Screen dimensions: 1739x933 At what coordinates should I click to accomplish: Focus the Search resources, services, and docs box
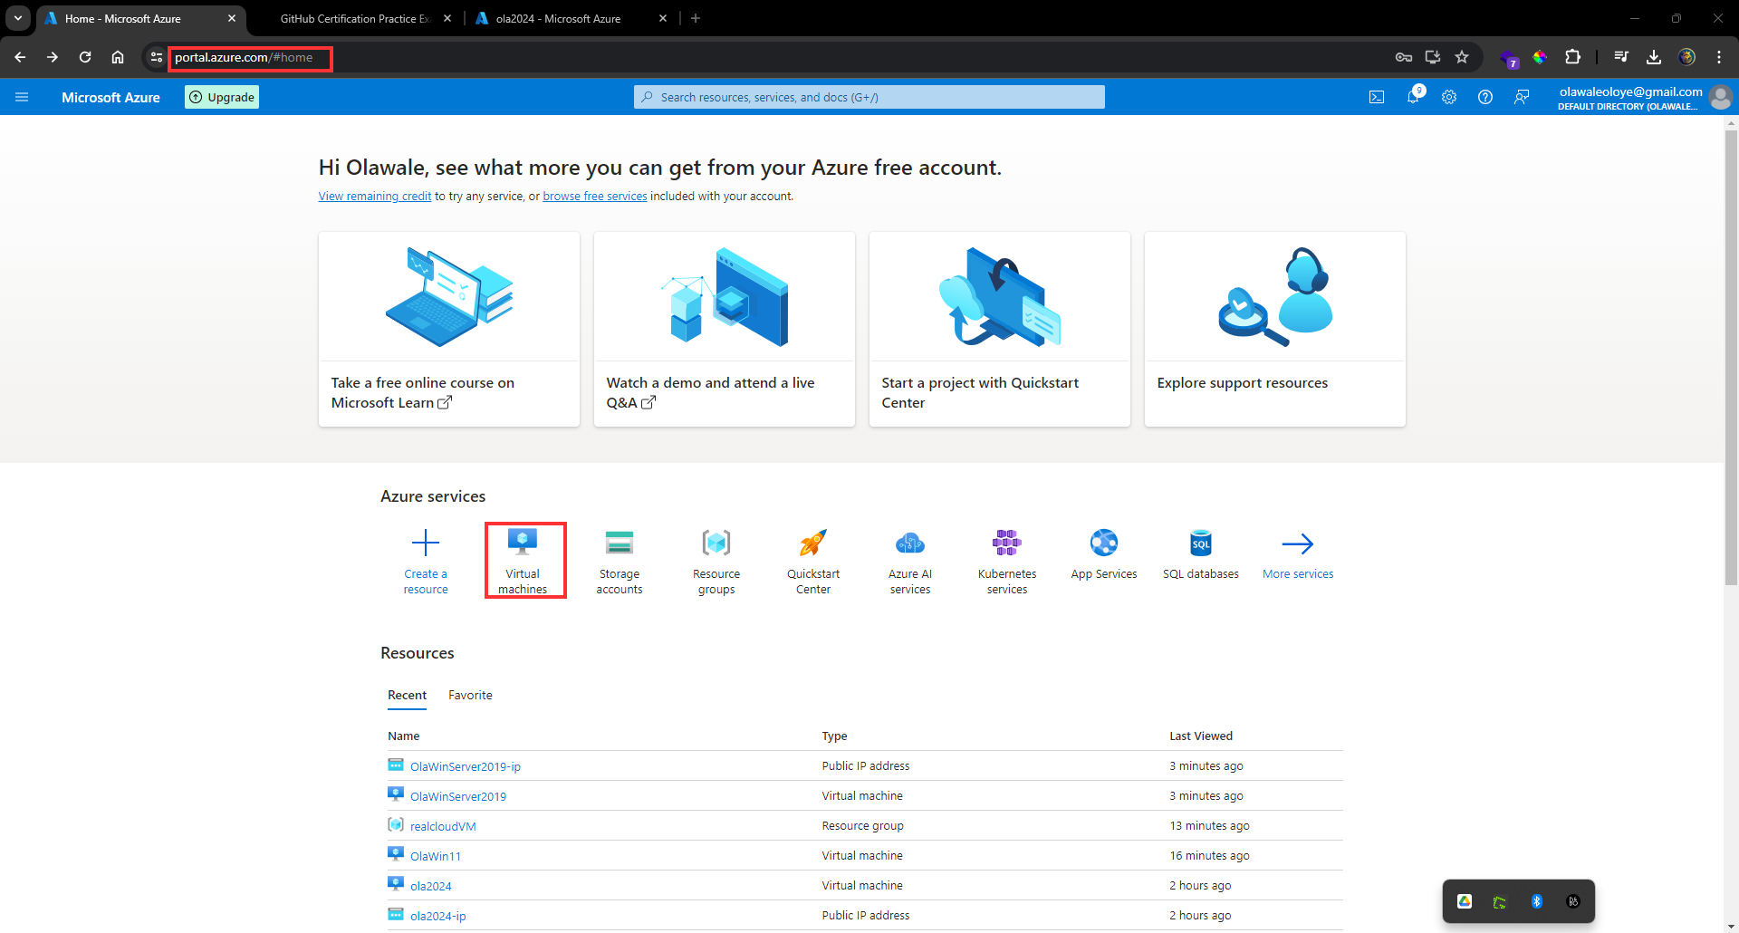(x=869, y=97)
